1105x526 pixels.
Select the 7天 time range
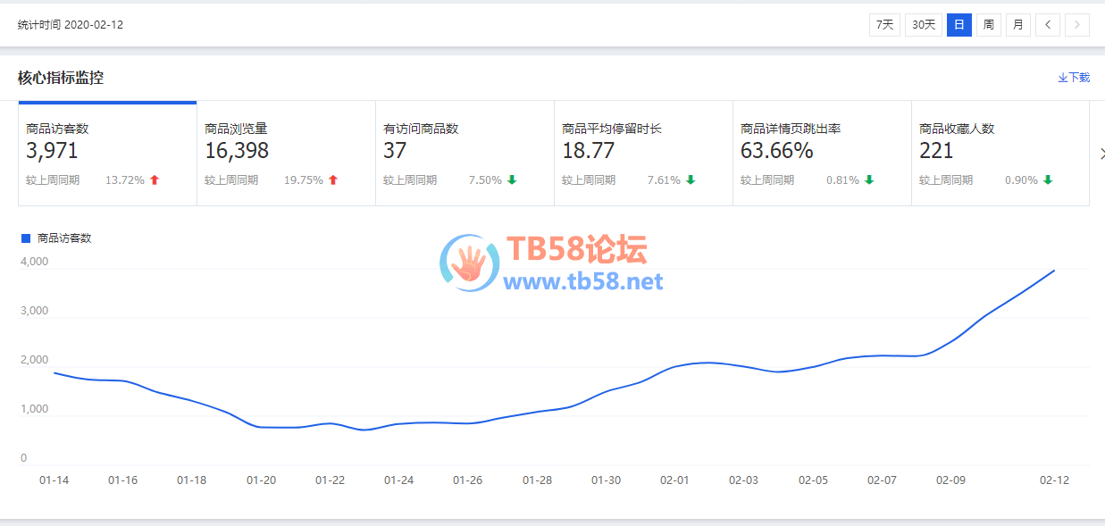click(884, 25)
